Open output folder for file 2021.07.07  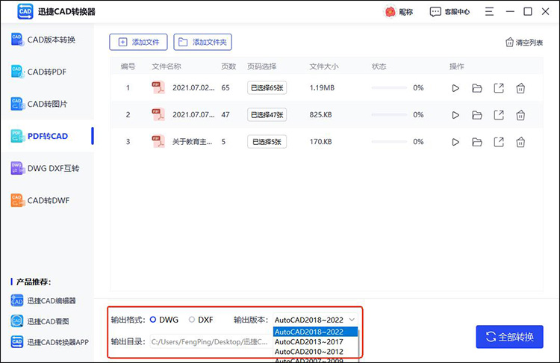[x=477, y=115]
